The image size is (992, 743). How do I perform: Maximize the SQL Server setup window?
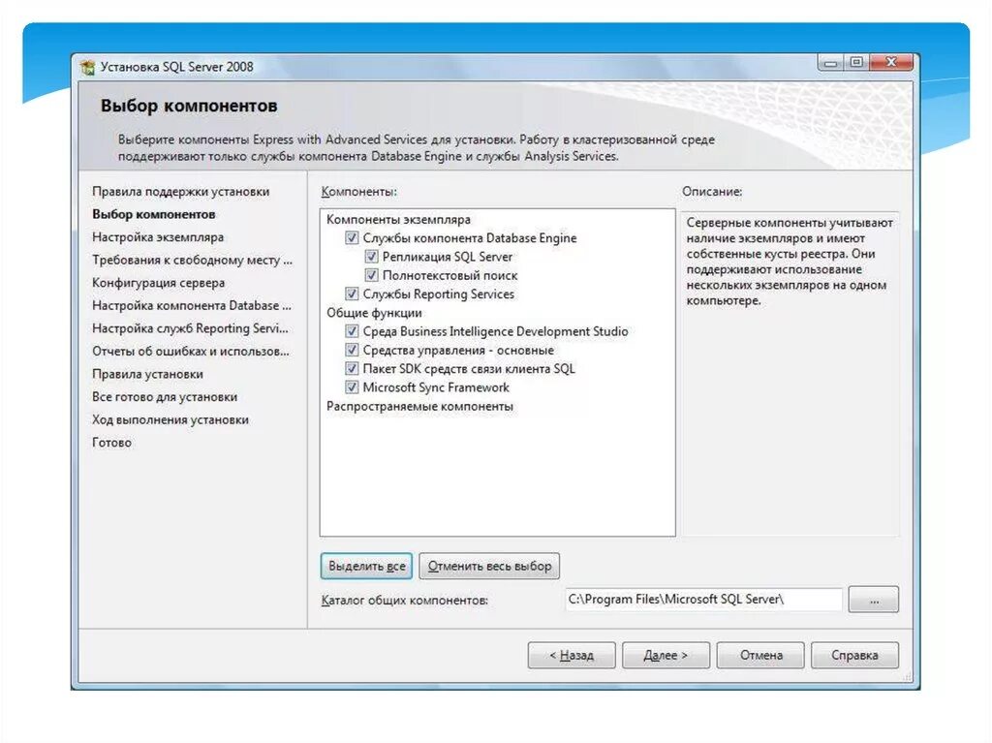(x=856, y=63)
